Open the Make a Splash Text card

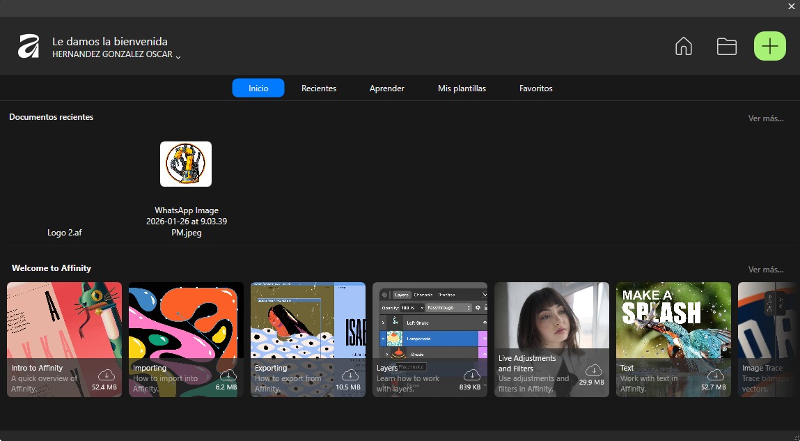tap(673, 339)
